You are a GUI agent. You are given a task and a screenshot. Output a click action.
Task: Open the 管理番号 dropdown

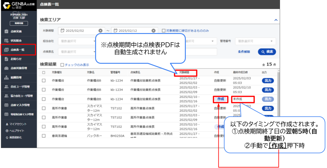click(255, 41)
